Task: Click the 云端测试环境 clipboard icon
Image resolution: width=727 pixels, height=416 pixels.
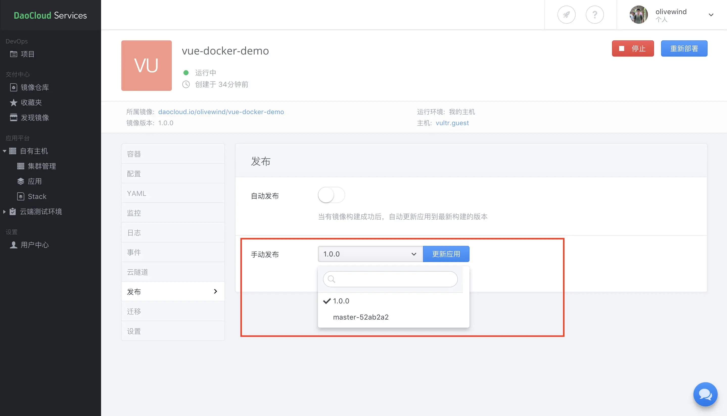Action: [13, 212]
